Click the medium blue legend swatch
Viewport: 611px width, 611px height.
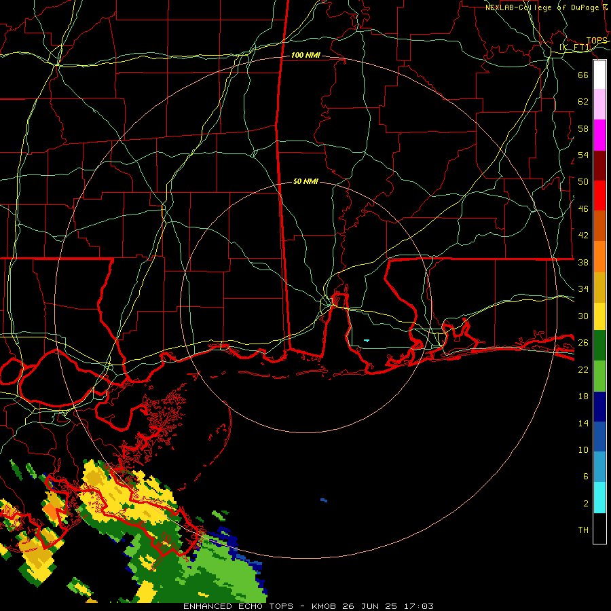pos(599,437)
